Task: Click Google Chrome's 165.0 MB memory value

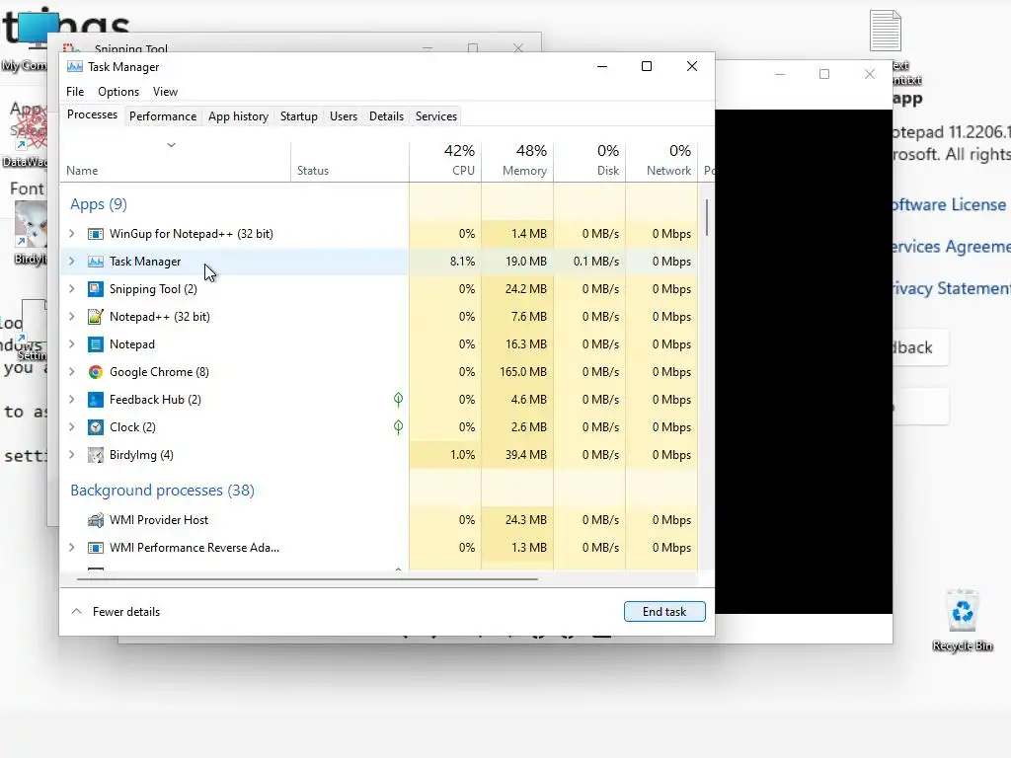Action: pyautogui.click(x=523, y=372)
